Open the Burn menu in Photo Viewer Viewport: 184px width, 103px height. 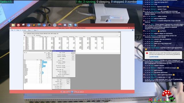29,30
